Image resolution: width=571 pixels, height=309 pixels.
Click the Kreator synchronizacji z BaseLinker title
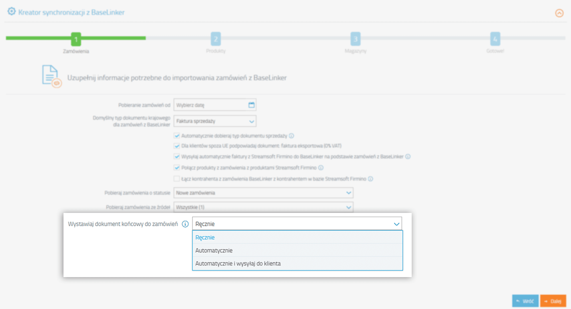click(71, 12)
